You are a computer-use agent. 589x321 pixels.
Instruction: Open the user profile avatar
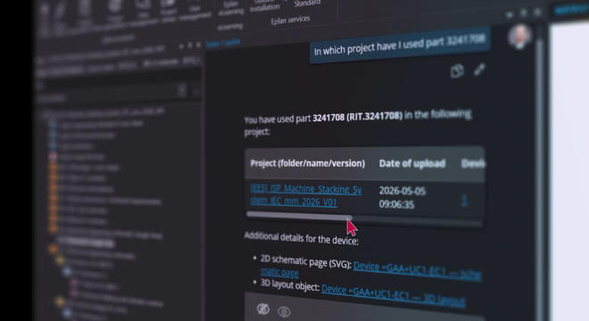click(520, 37)
